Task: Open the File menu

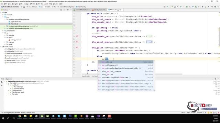Action: click(x=2, y=4)
